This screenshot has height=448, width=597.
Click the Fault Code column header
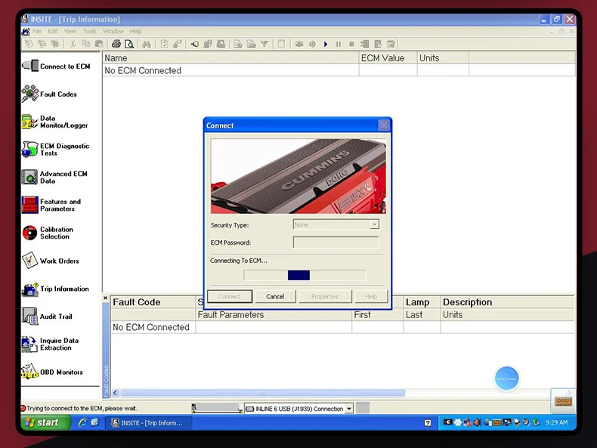153,302
